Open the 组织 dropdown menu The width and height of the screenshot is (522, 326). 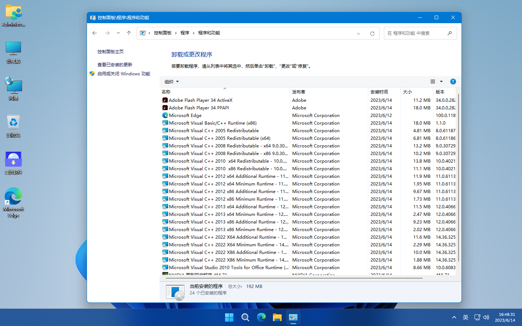(x=172, y=81)
